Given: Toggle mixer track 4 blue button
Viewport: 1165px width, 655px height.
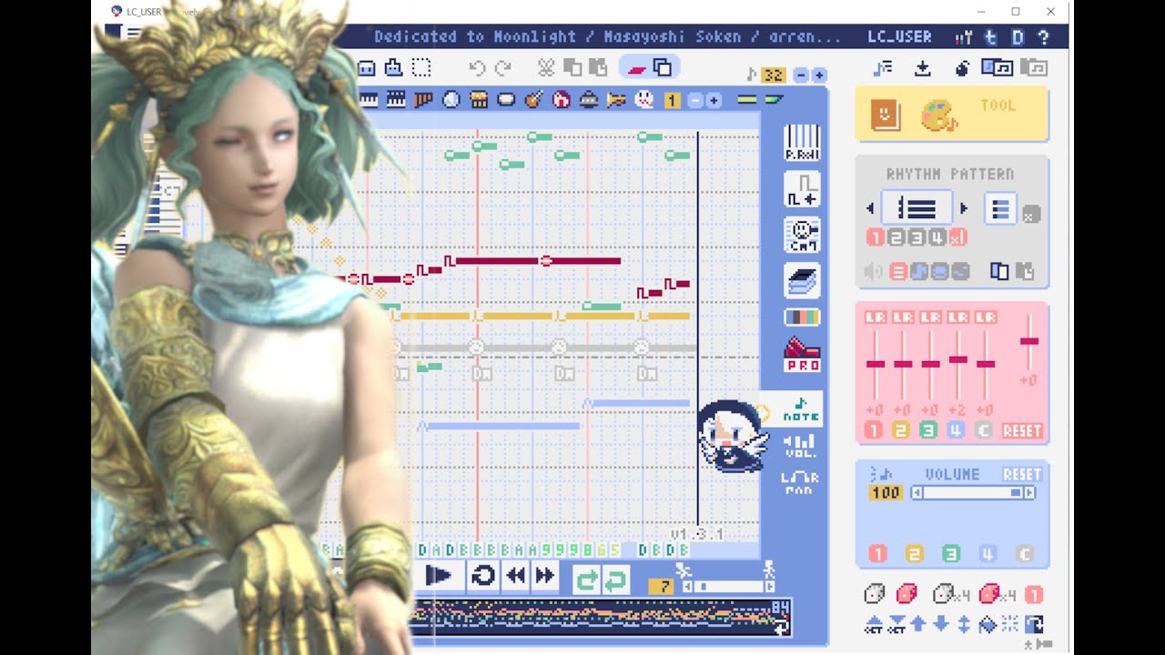Looking at the screenshot, I should pyautogui.click(x=956, y=430).
